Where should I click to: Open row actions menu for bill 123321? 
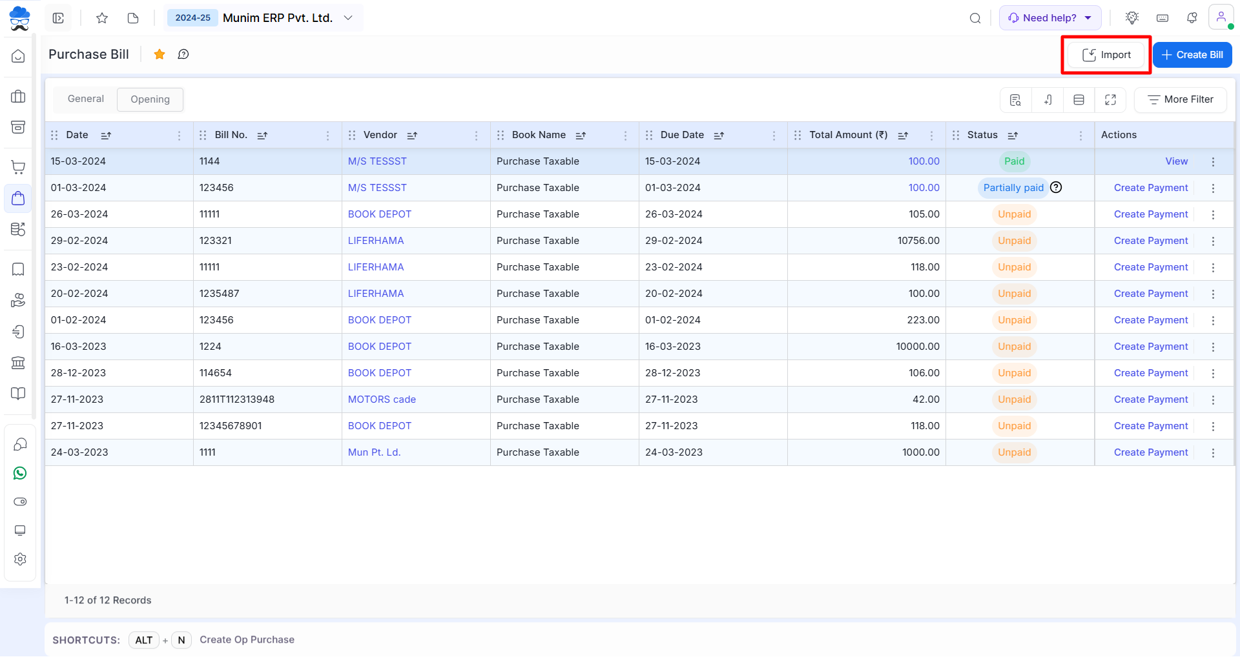(x=1213, y=241)
